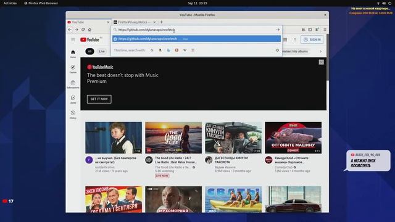
Task: Open YouTube apps grid icon
Action: tap(285, 39)
